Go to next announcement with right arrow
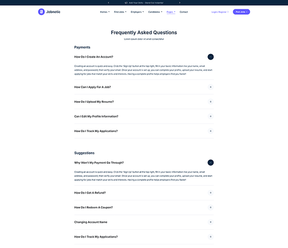The width and height of the screenshot is (288, 248). [180, 3]
